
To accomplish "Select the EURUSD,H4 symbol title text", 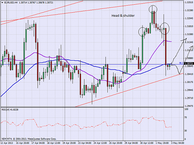I will click(x=11, y=2).
